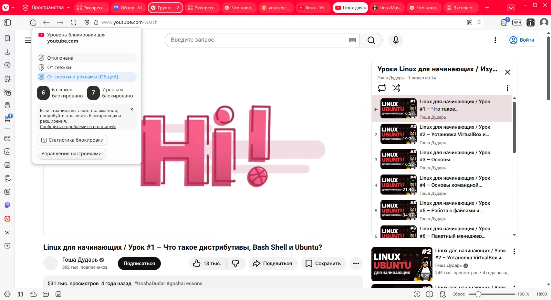This screenshot has width=551, height=300.
Task: Switch to the LinuxMas... tab
Action: [387, 8]
